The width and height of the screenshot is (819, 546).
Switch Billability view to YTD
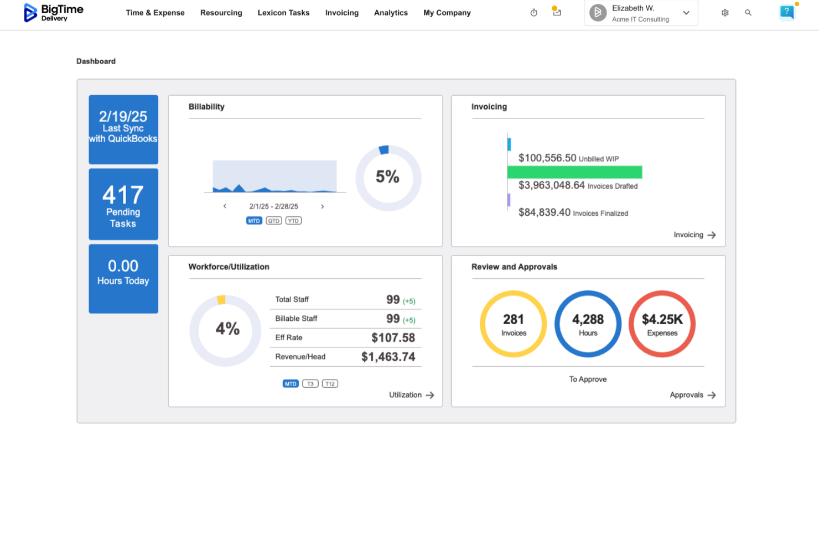[293, 220]
